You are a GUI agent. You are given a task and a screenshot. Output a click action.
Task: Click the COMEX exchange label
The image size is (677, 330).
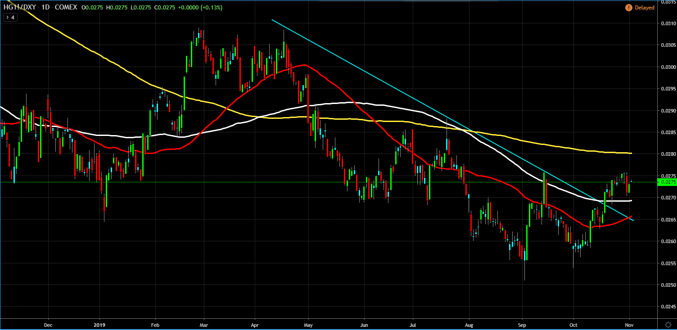66,8
